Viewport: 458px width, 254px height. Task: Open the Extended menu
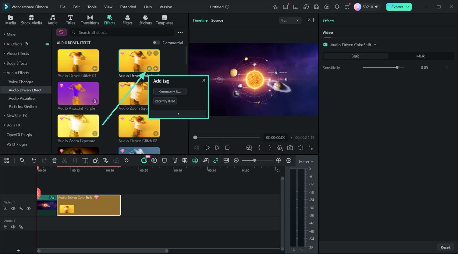pos(128,7)
